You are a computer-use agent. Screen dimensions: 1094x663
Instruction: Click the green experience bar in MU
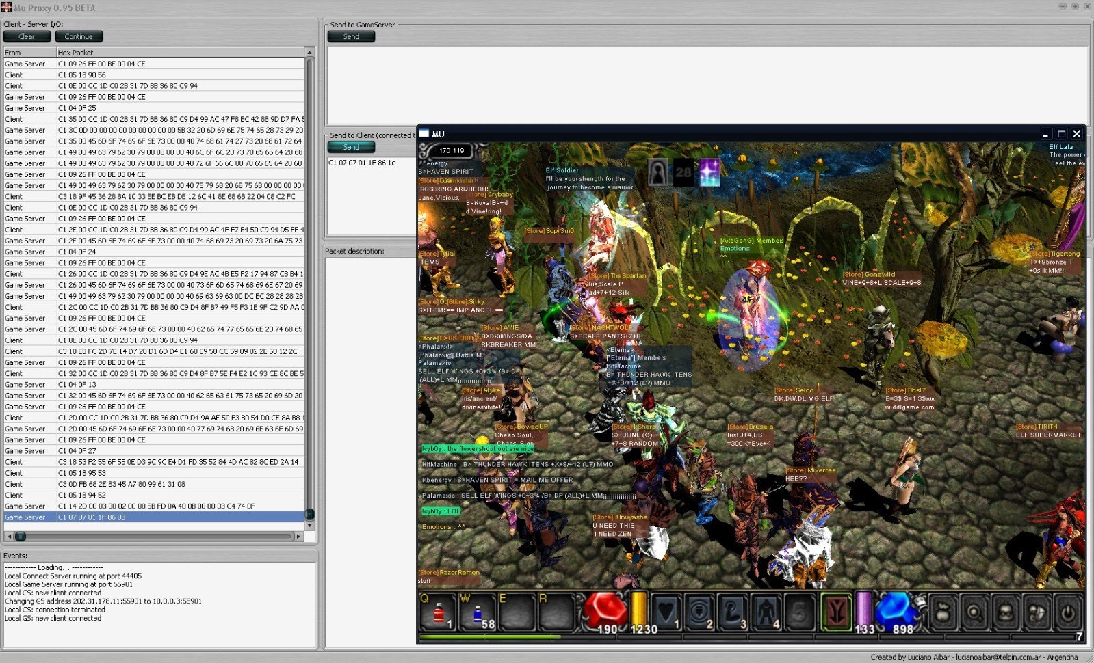(x=489, y=637)
